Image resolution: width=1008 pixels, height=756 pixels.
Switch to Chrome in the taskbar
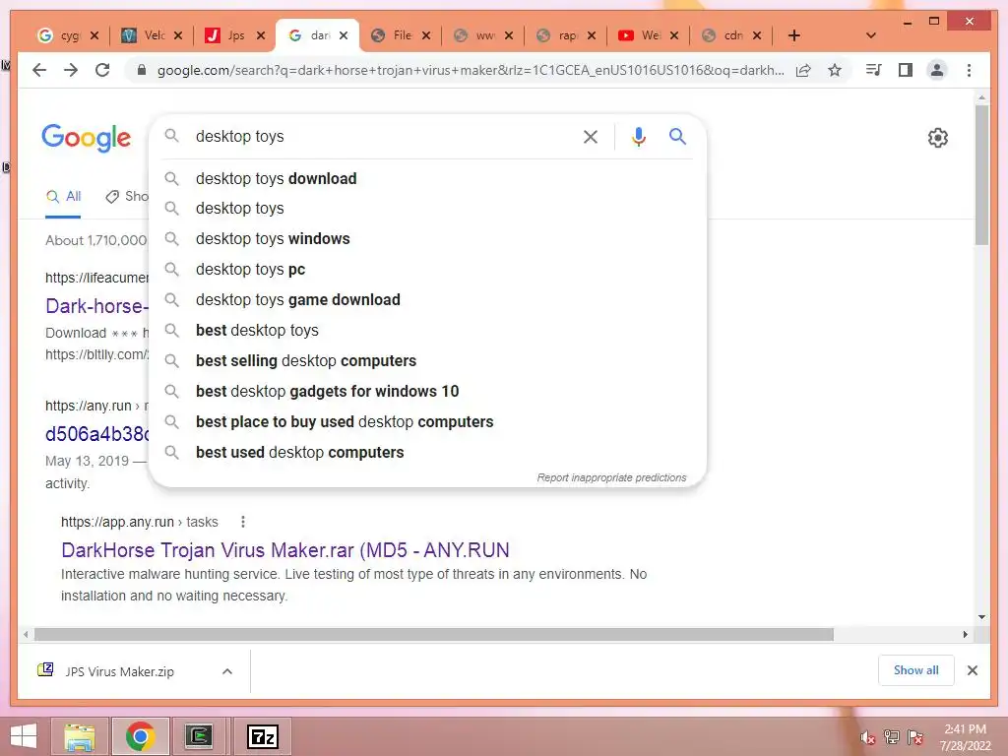(x=140, y=736)
